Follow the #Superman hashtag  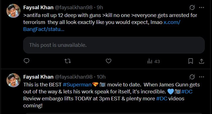click(77, 85)
